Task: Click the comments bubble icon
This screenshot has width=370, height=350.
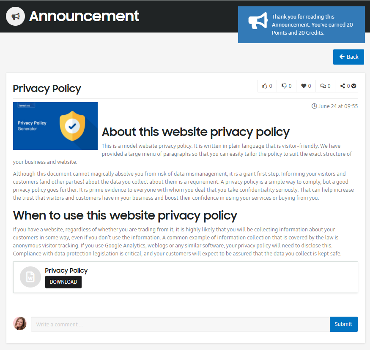Action: click(323, 86)
